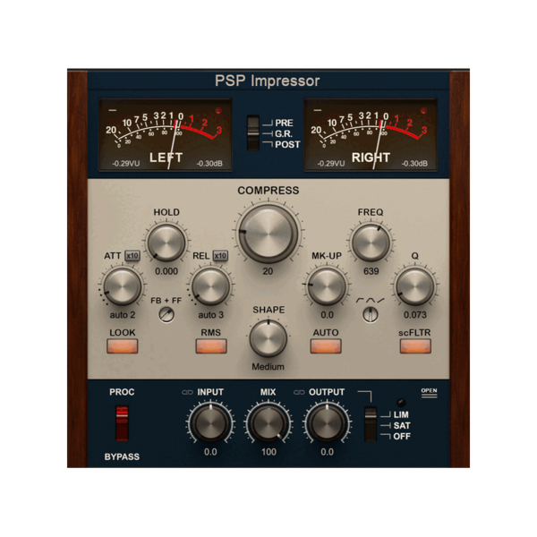This screenshot has height=537, width=537.
Task: Toggle the REL x10 multiplier button
Action: (x=220, y=256)
